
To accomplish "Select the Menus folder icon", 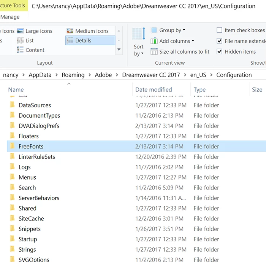I will coord(12,177).
